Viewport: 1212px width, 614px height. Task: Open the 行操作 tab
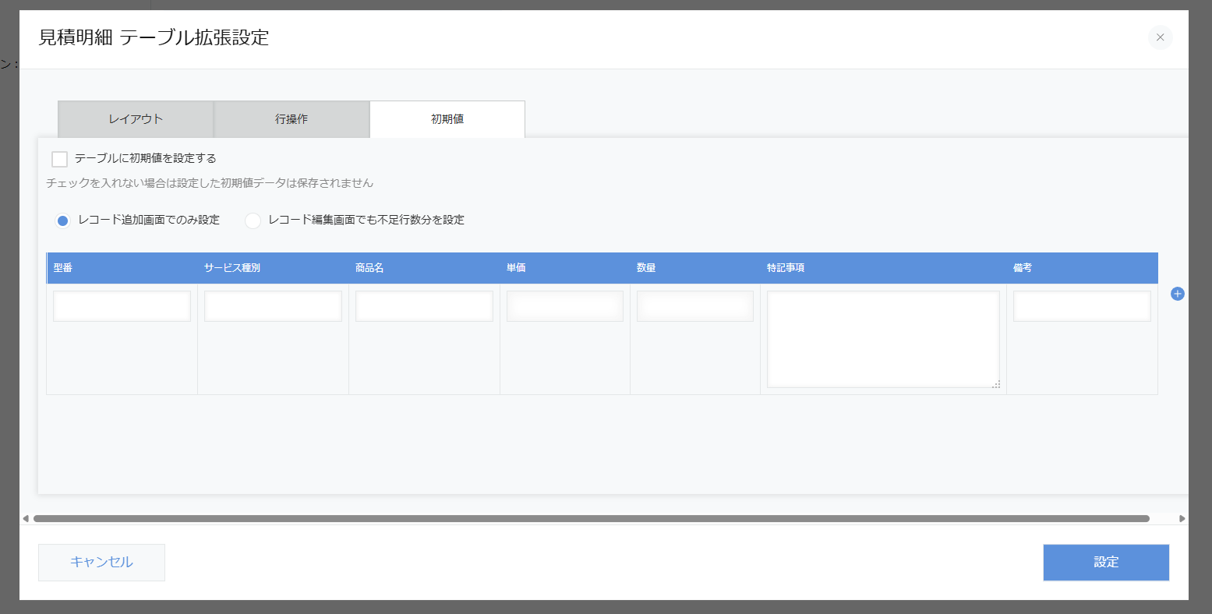(292, 119)
